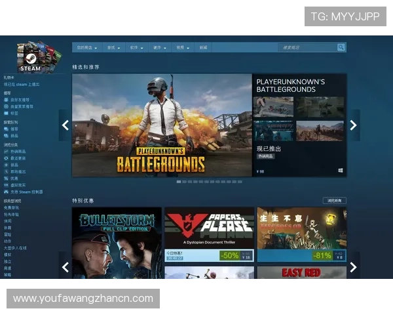Select first carousel page indicator dot
The image size is (393, 315).
(179, 182)
